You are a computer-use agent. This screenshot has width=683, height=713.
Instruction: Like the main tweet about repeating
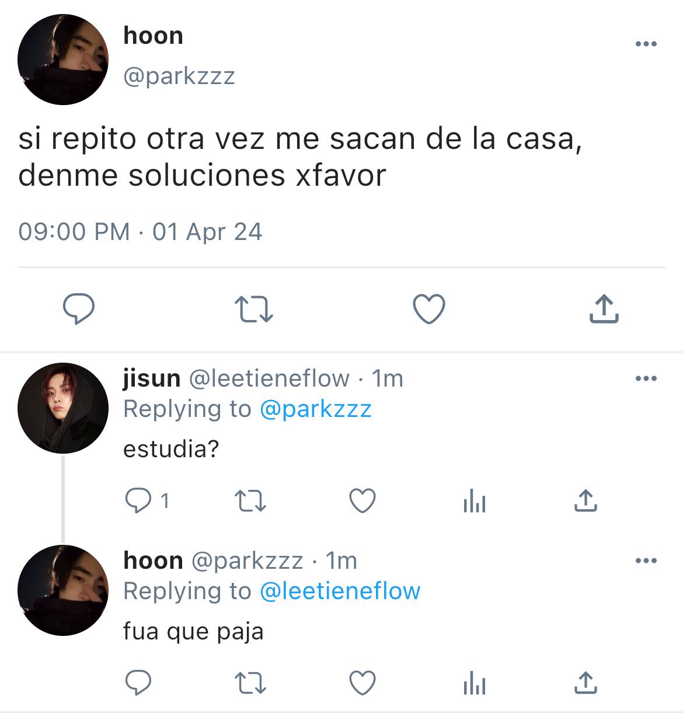pos(429,309)
